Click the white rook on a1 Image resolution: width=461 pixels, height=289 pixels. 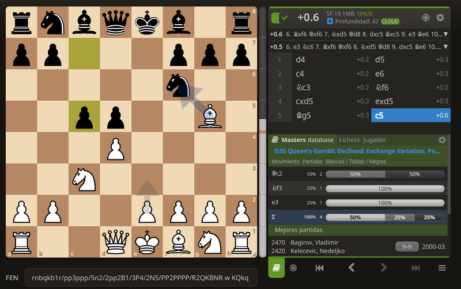[x=21, y=242]
